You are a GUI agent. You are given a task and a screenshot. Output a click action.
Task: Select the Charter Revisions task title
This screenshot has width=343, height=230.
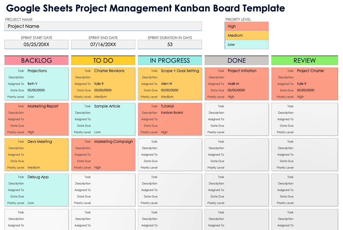pyautogui.click(x=109, y=71)
